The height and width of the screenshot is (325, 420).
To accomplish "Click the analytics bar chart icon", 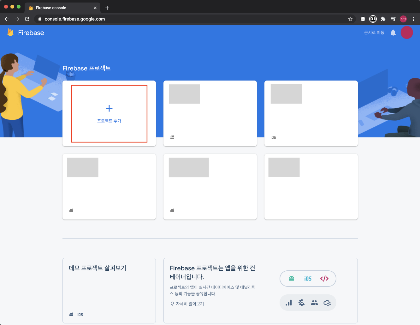I will point(289,303).
